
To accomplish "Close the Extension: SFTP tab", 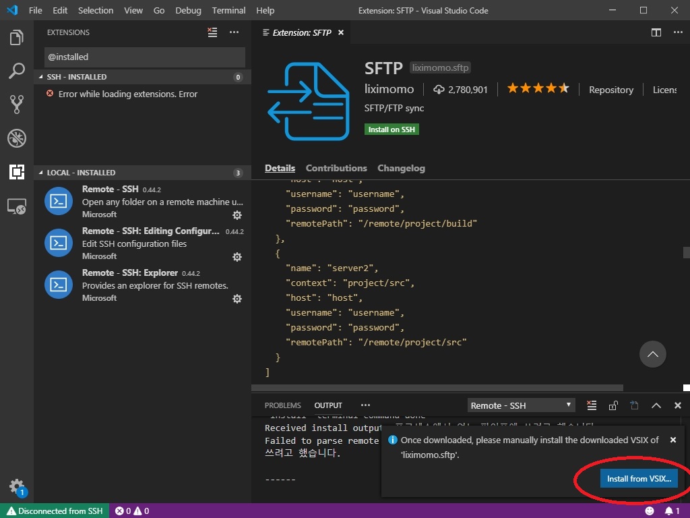I will point(340,32).
